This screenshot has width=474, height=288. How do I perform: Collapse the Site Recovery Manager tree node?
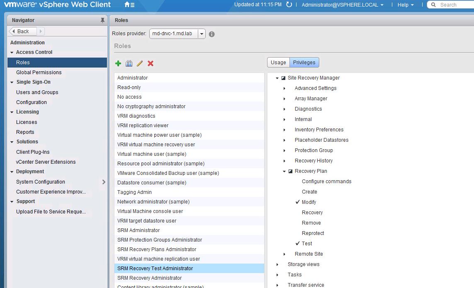(277, 78)
